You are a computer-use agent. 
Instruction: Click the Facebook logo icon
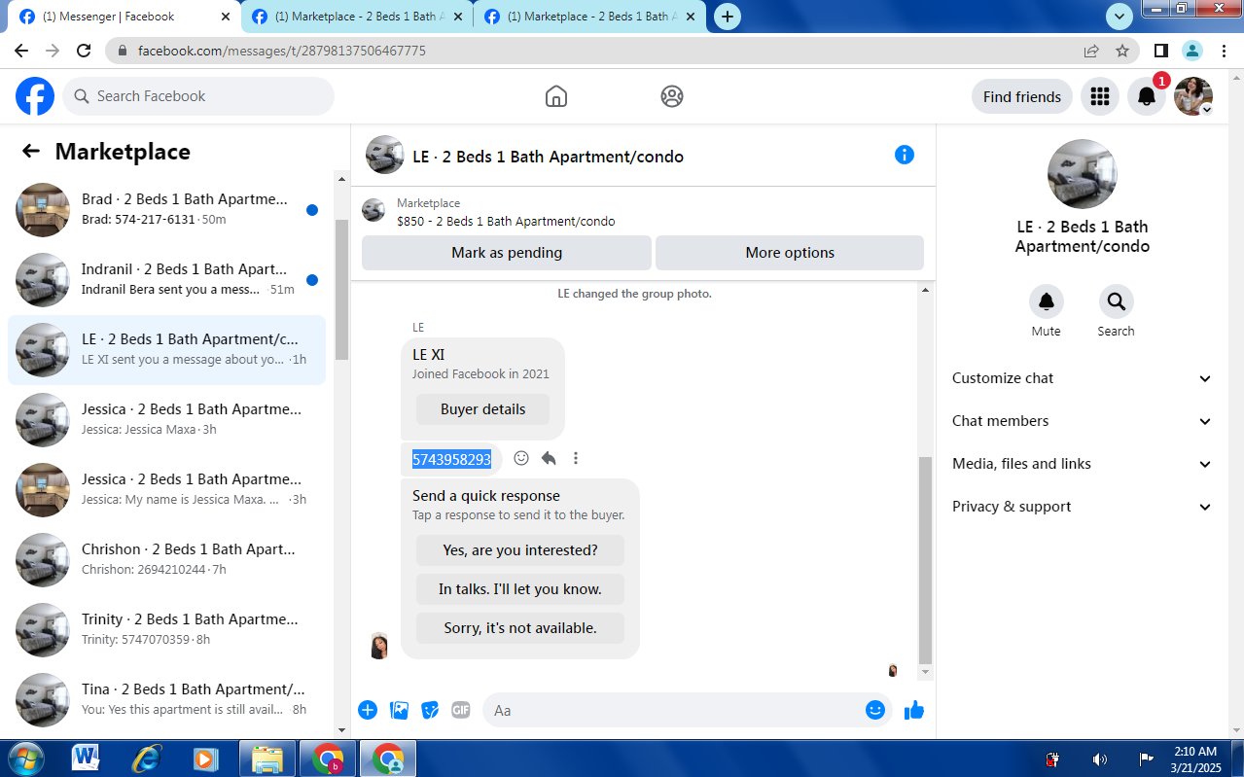tap(35, 96)
